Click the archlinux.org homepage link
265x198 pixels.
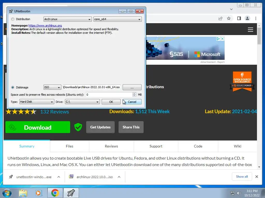pyautogui.click(x=45, y=26)
